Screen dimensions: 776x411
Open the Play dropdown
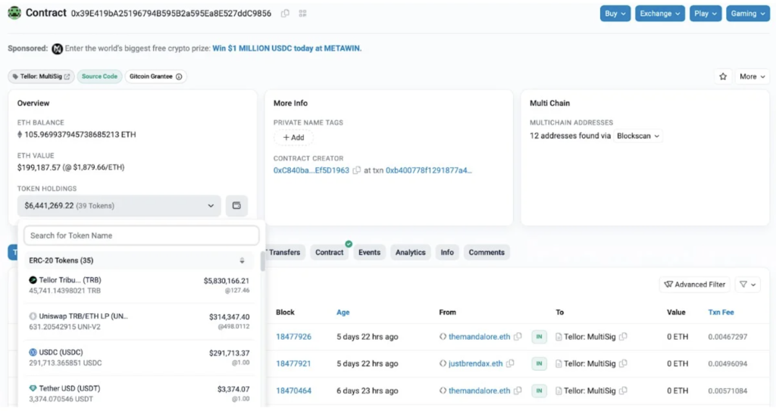706,14
